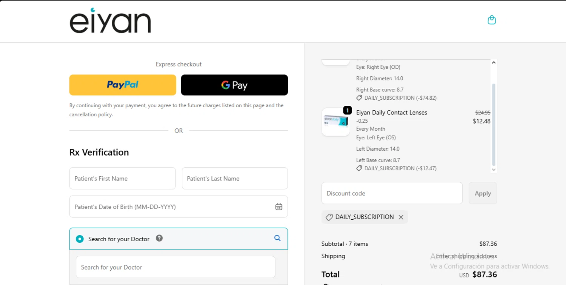Click the Apply discount button
This screenshot has width=566, height=285.
coord(483,193)
